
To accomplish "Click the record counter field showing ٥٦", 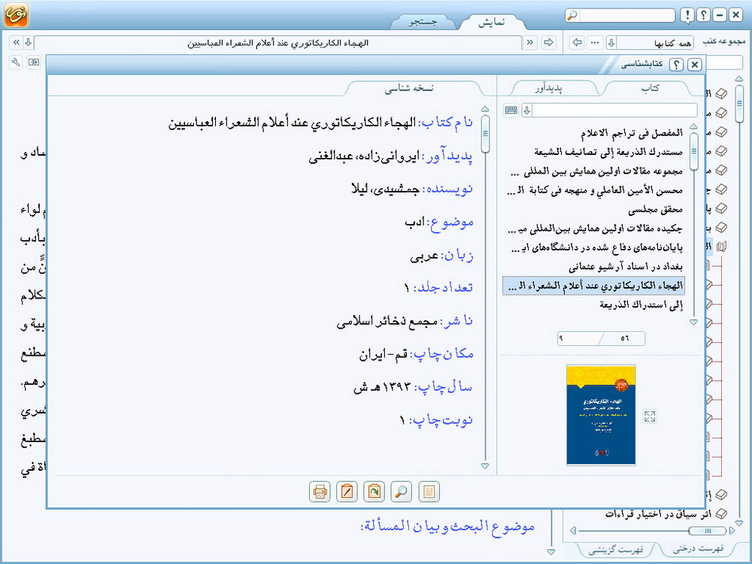I will point(624,338).
